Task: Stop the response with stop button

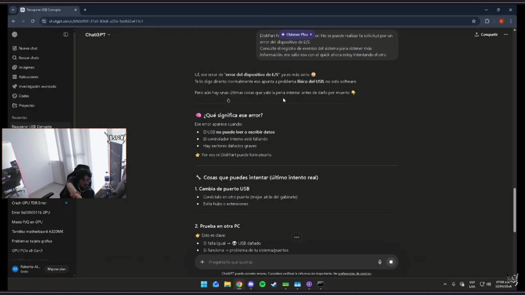Action: tap(391, 262)
